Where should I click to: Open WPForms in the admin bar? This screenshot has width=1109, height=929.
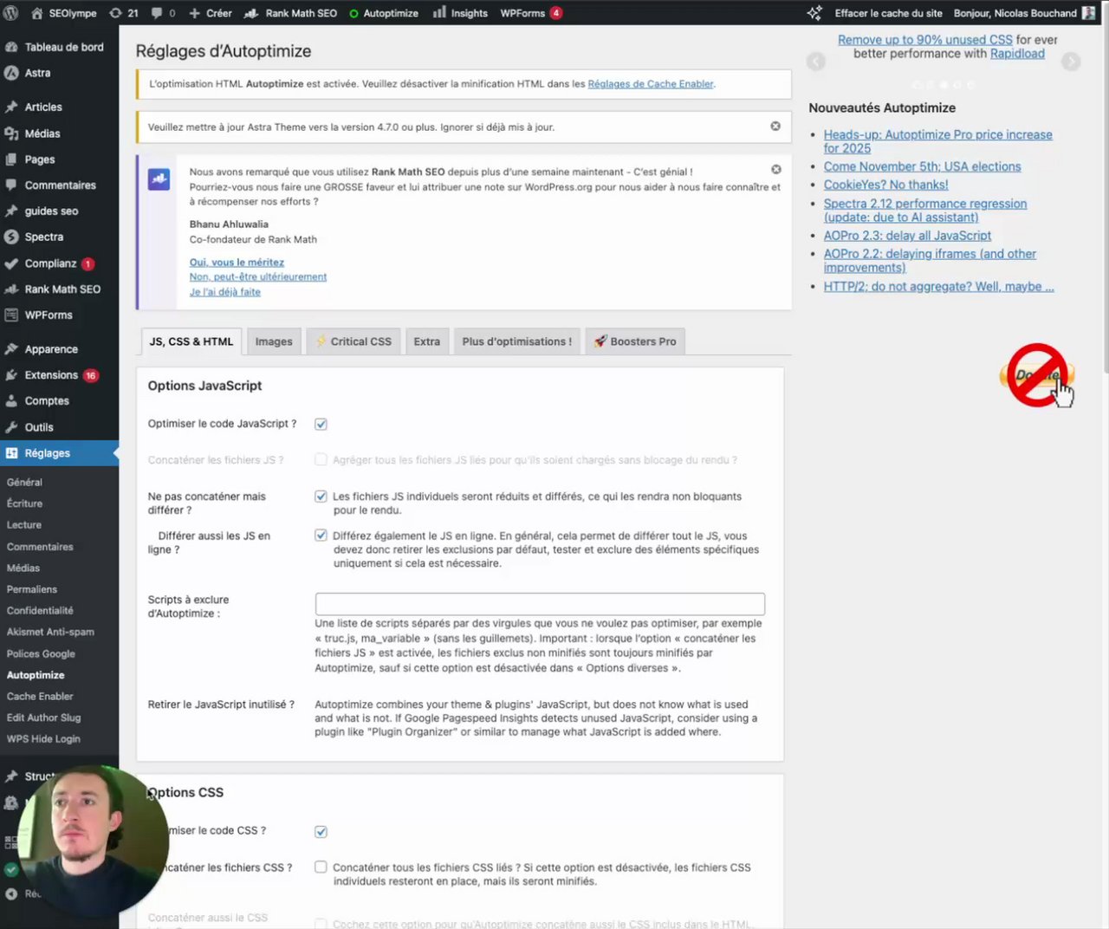(531, 13)
